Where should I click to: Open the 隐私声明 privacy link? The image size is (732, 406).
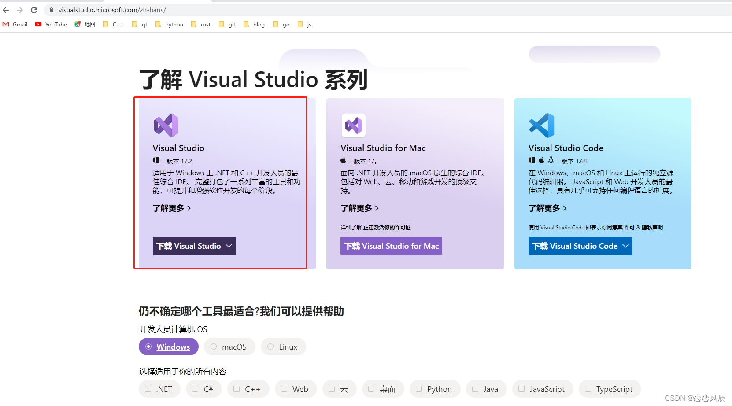click(x=652, y=228)
